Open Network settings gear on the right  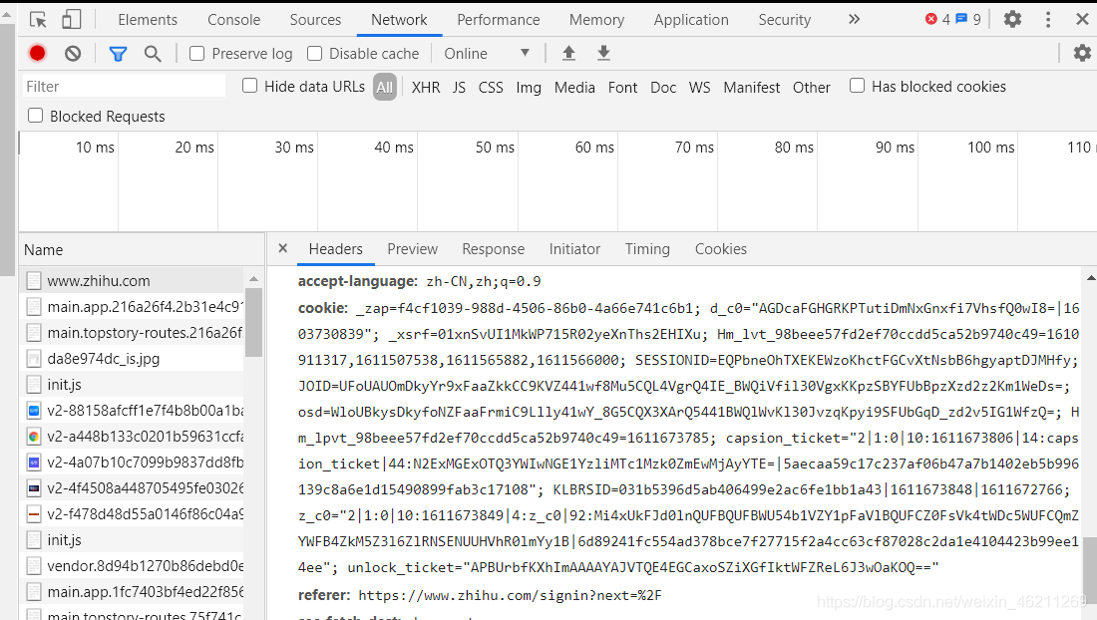(x=1082, y=53)
